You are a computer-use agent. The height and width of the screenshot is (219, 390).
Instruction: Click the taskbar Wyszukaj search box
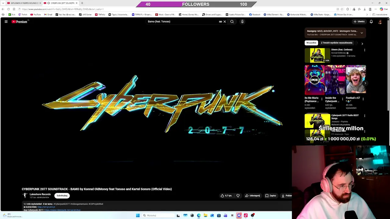click(x=158, y=215)
